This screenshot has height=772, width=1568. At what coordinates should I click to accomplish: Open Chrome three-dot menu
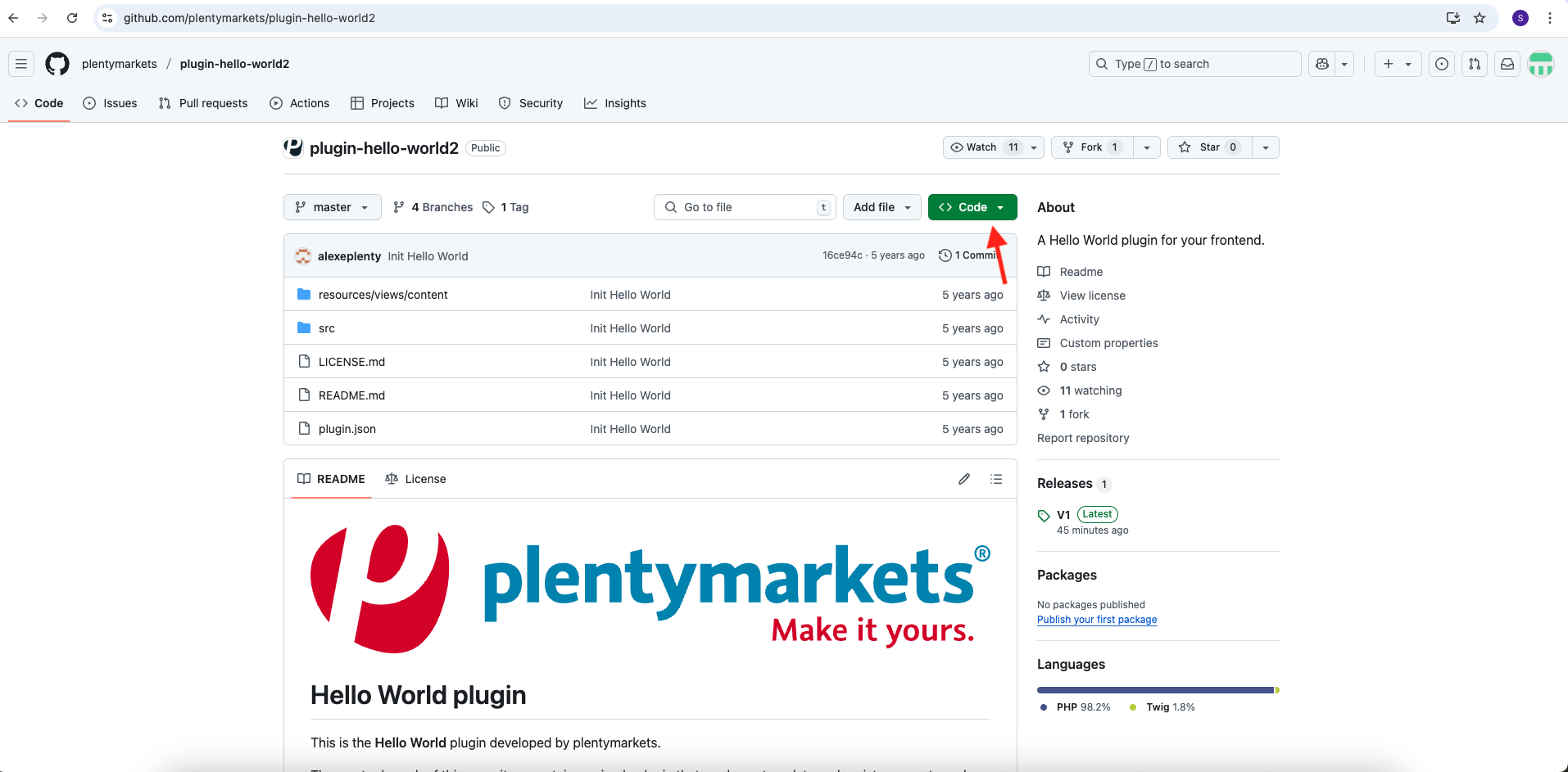pos(1550,18)
